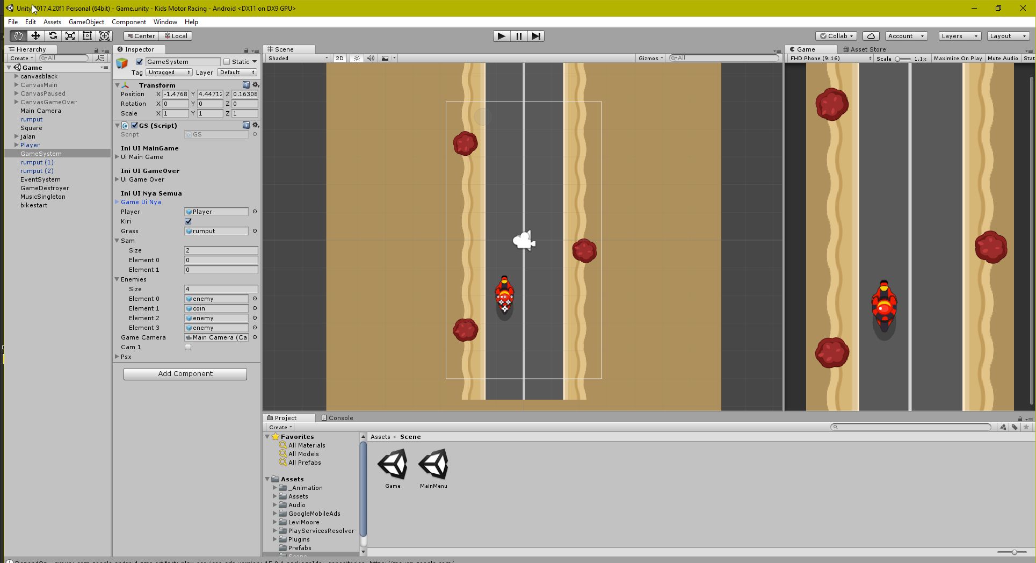The image size is (1036, 563).
Task: Click the Pause button
Action: (519, 36)
